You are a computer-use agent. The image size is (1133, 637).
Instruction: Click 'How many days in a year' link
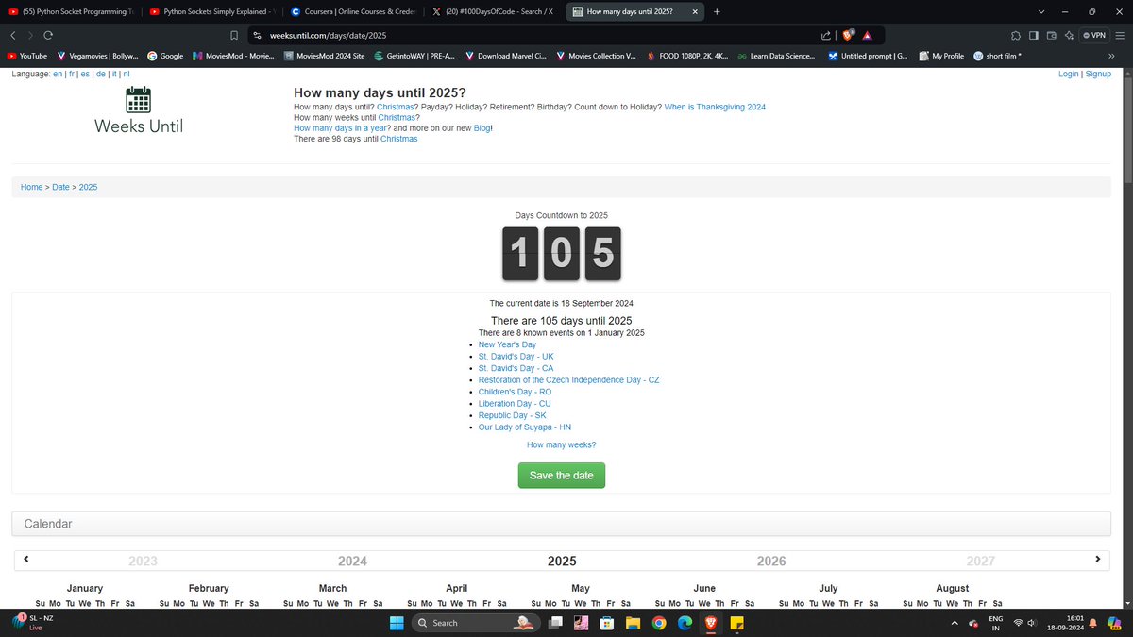pos(341,127)
